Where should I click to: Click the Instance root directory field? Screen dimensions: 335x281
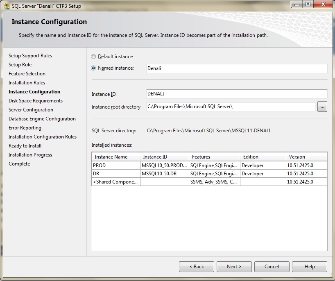click(x=230, y=107)
